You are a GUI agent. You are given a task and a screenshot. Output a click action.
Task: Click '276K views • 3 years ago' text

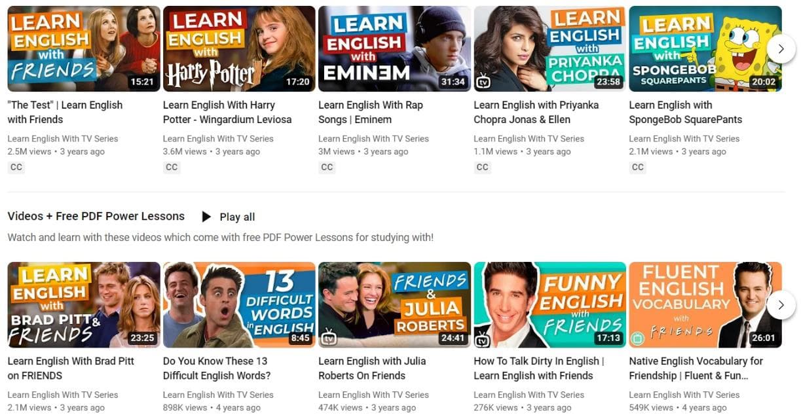point(522,408)
